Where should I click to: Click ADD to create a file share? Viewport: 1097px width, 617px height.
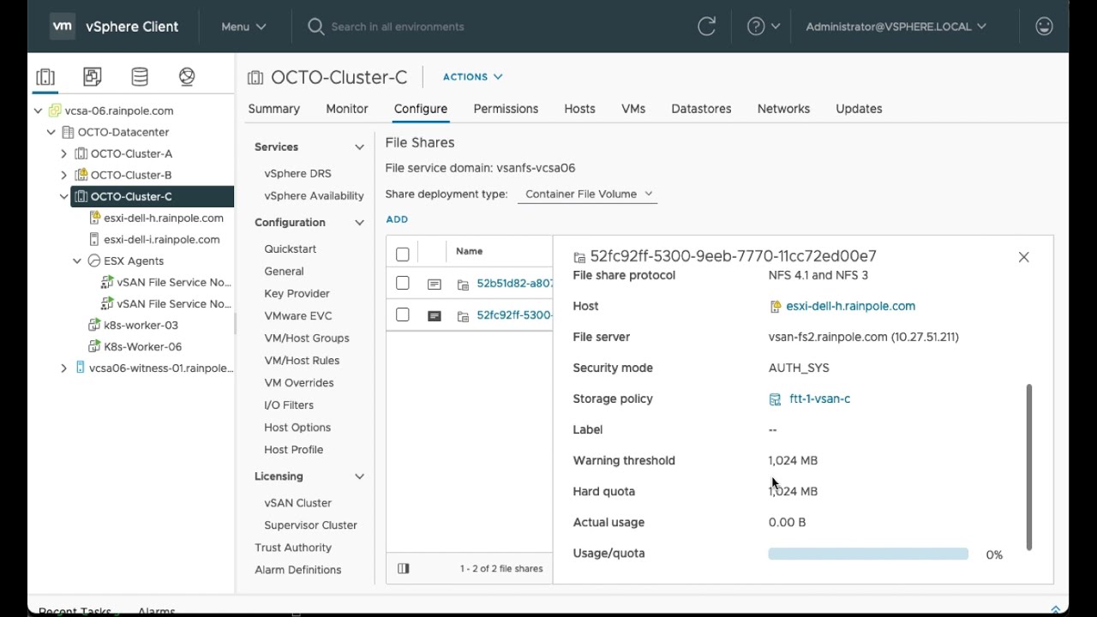(397, 219)
